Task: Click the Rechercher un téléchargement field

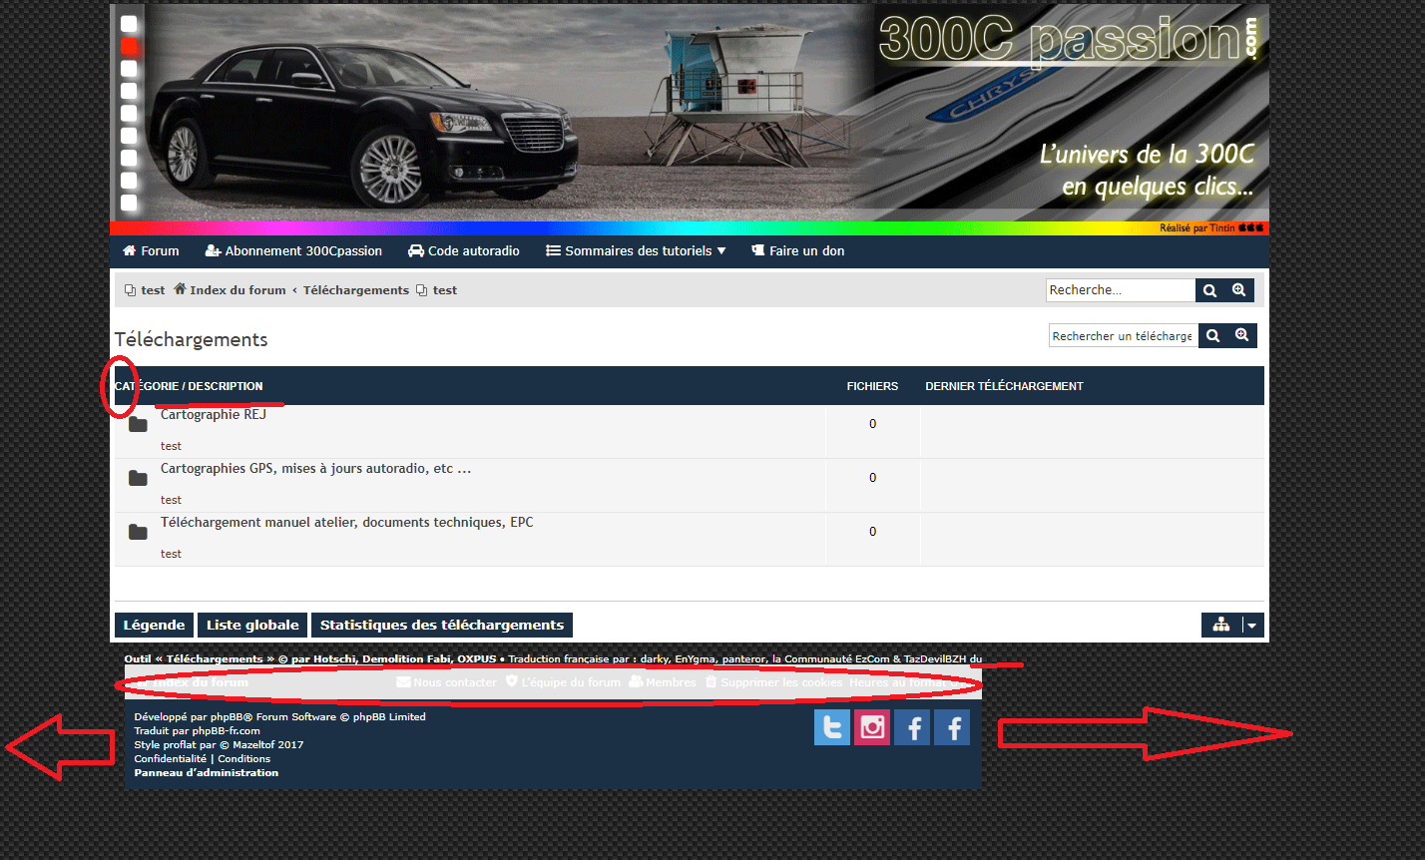Action: 1124,336
